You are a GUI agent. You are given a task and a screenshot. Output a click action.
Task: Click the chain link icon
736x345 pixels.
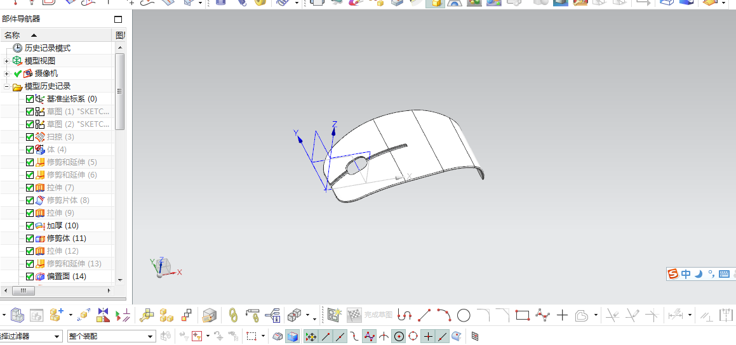pyautogui.click(x=233, y=315)
